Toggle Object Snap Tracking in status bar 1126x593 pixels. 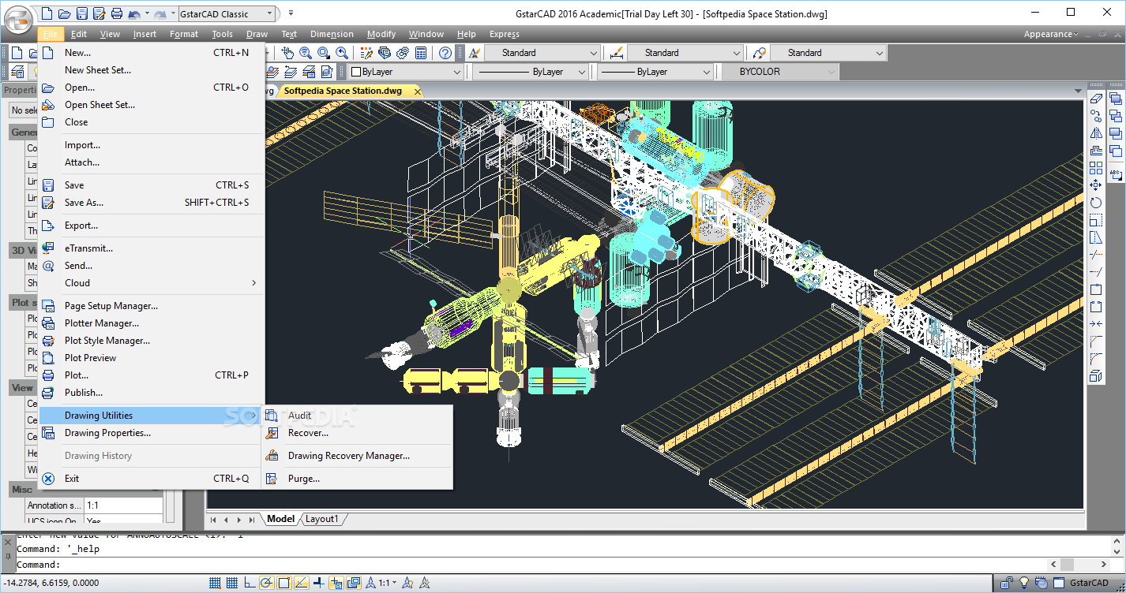tap(301, 584)
